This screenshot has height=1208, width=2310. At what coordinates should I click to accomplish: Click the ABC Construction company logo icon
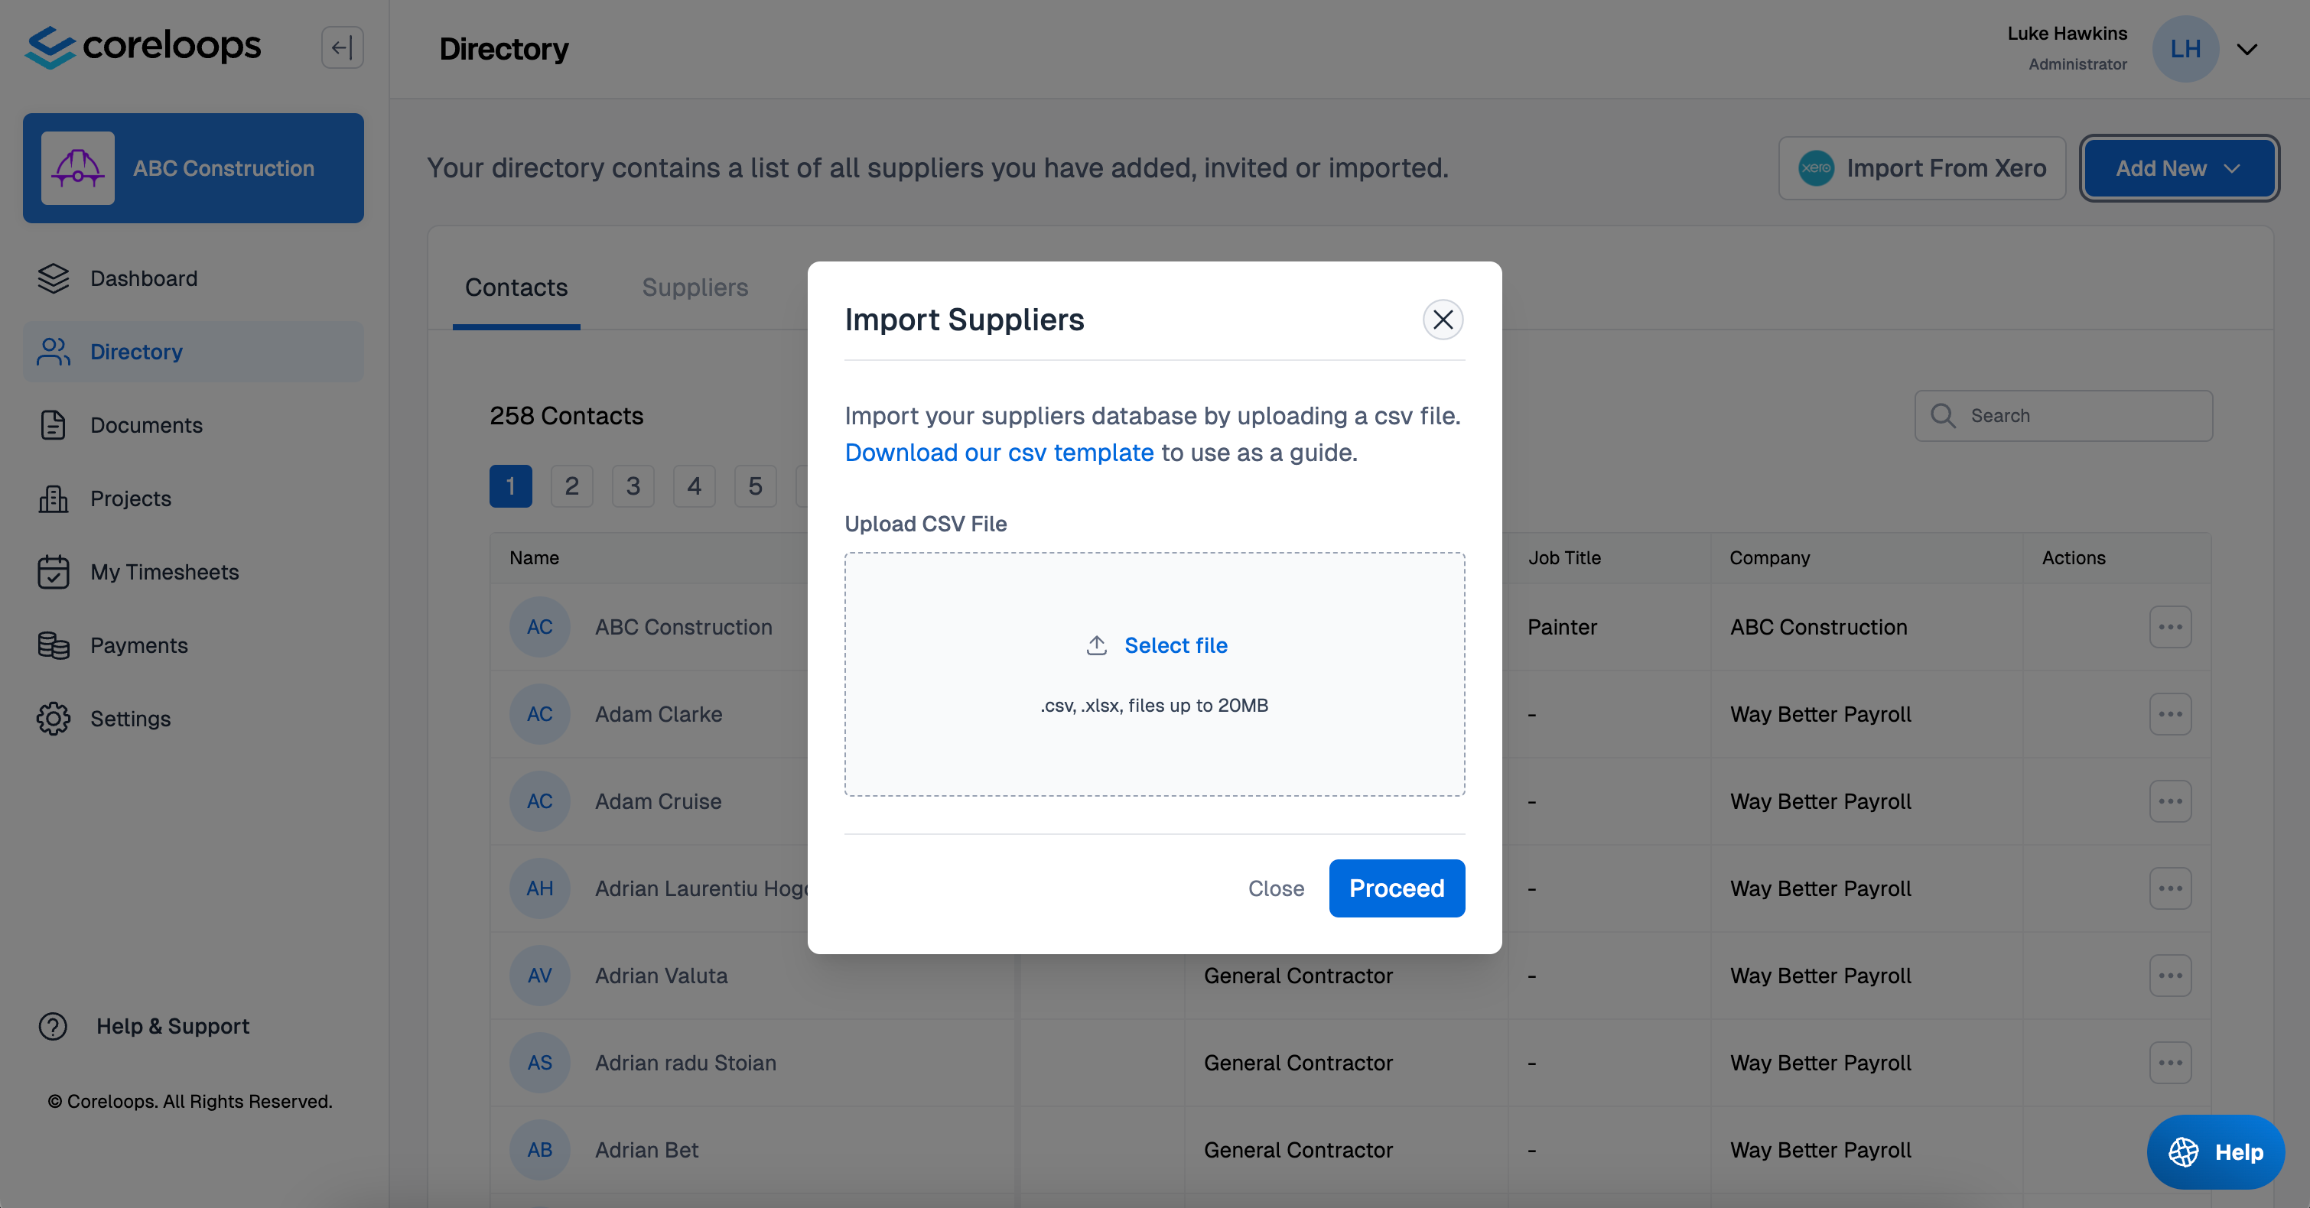click(x=78, y=167)
